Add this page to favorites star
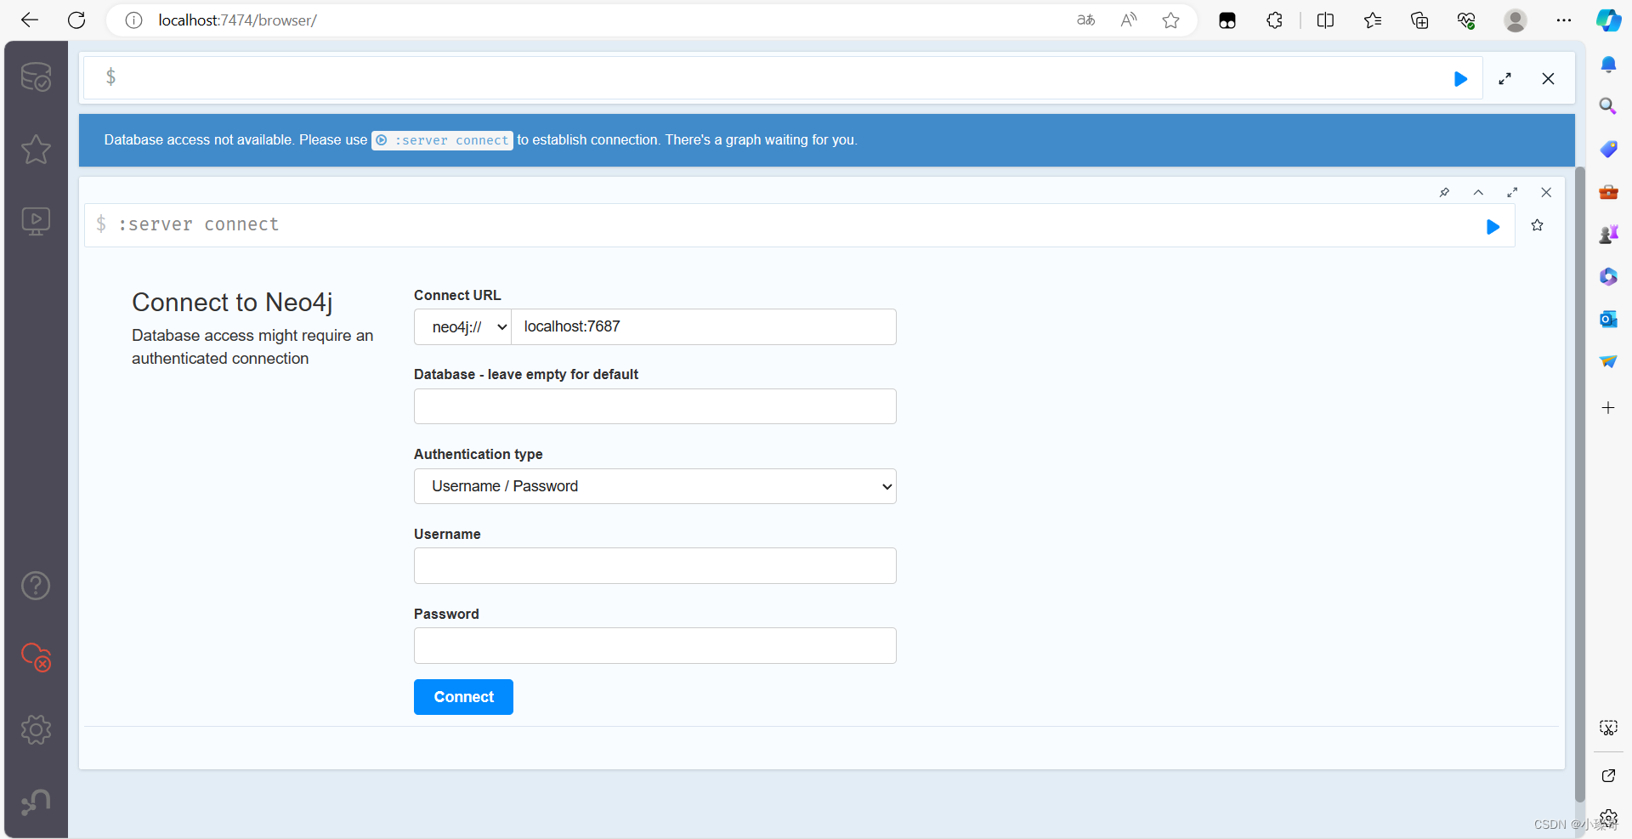 pyautogui.click(x=1170, y=20)
